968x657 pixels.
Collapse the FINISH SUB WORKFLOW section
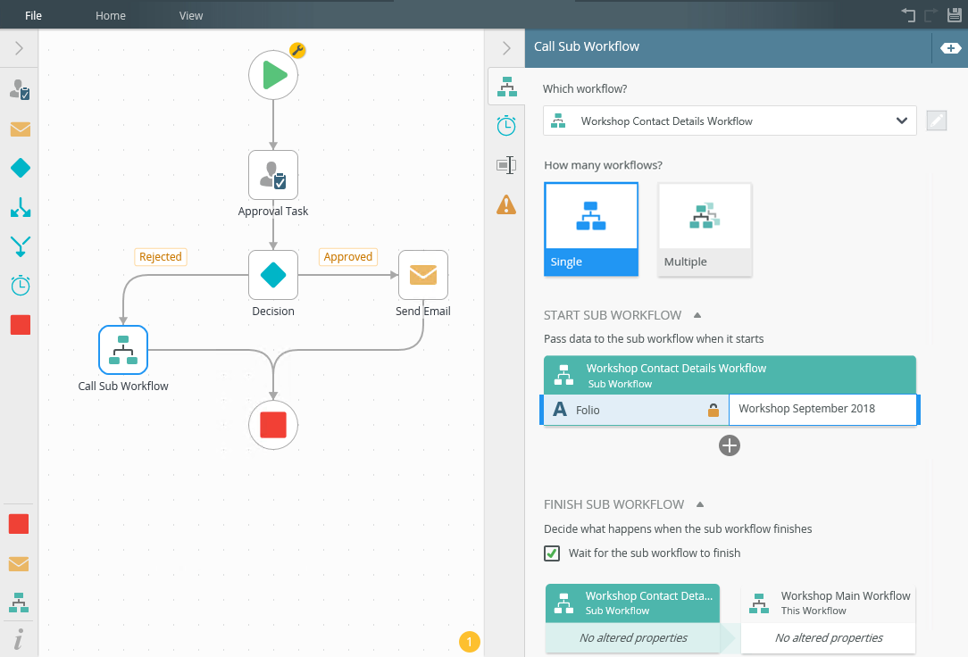700,504
